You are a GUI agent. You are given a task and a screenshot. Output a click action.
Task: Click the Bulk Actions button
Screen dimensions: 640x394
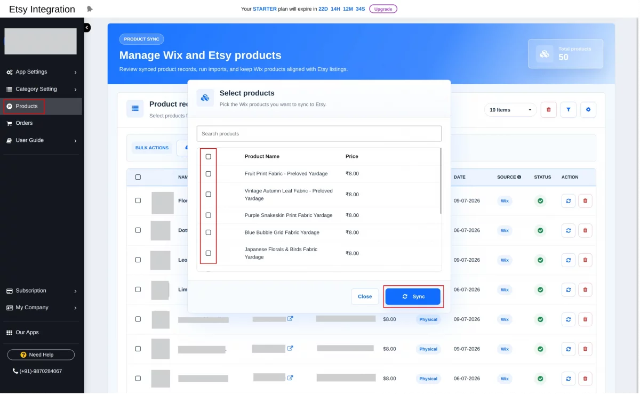[152, 148]
